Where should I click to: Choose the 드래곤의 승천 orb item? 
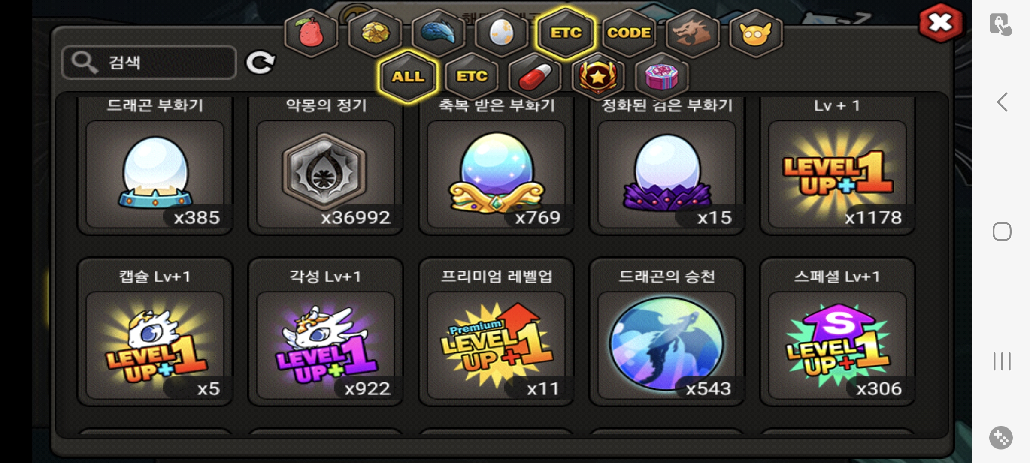tap(666, 332)
